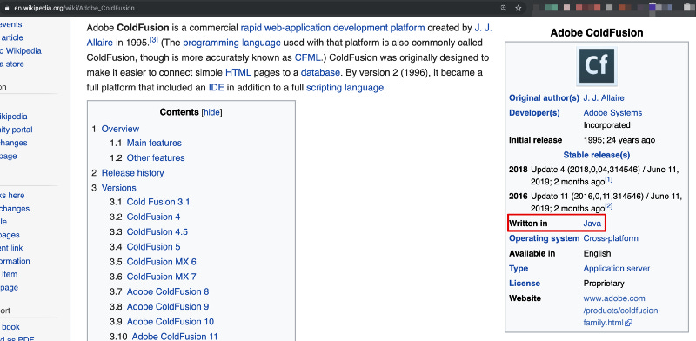Open the sidebar link ending in 'ks here'

point(12,196)
